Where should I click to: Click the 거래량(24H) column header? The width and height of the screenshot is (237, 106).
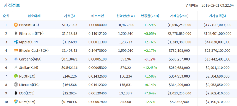tap(179, 16)
